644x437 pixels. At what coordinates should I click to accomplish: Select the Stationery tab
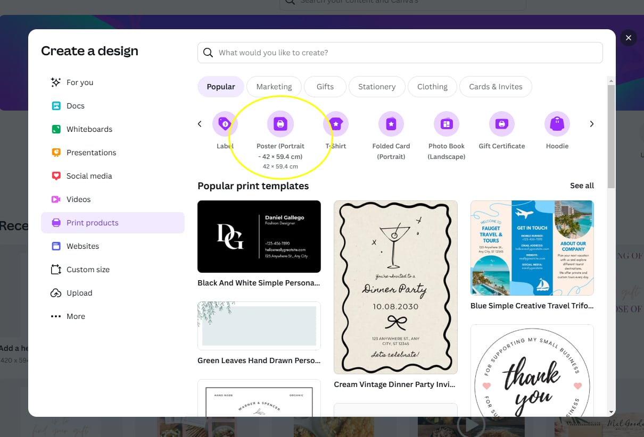[x=377, y=87]
